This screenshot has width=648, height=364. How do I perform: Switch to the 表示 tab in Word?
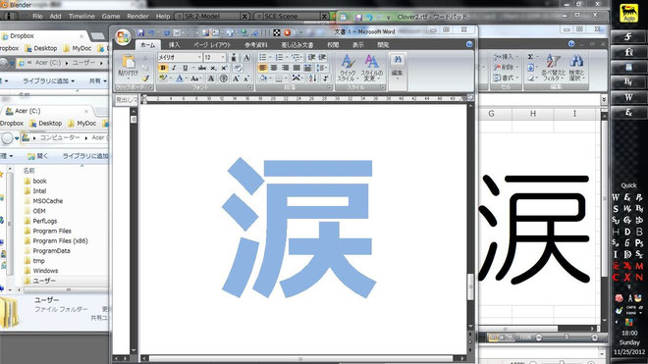pyautogui.click(x=358, y=45)
